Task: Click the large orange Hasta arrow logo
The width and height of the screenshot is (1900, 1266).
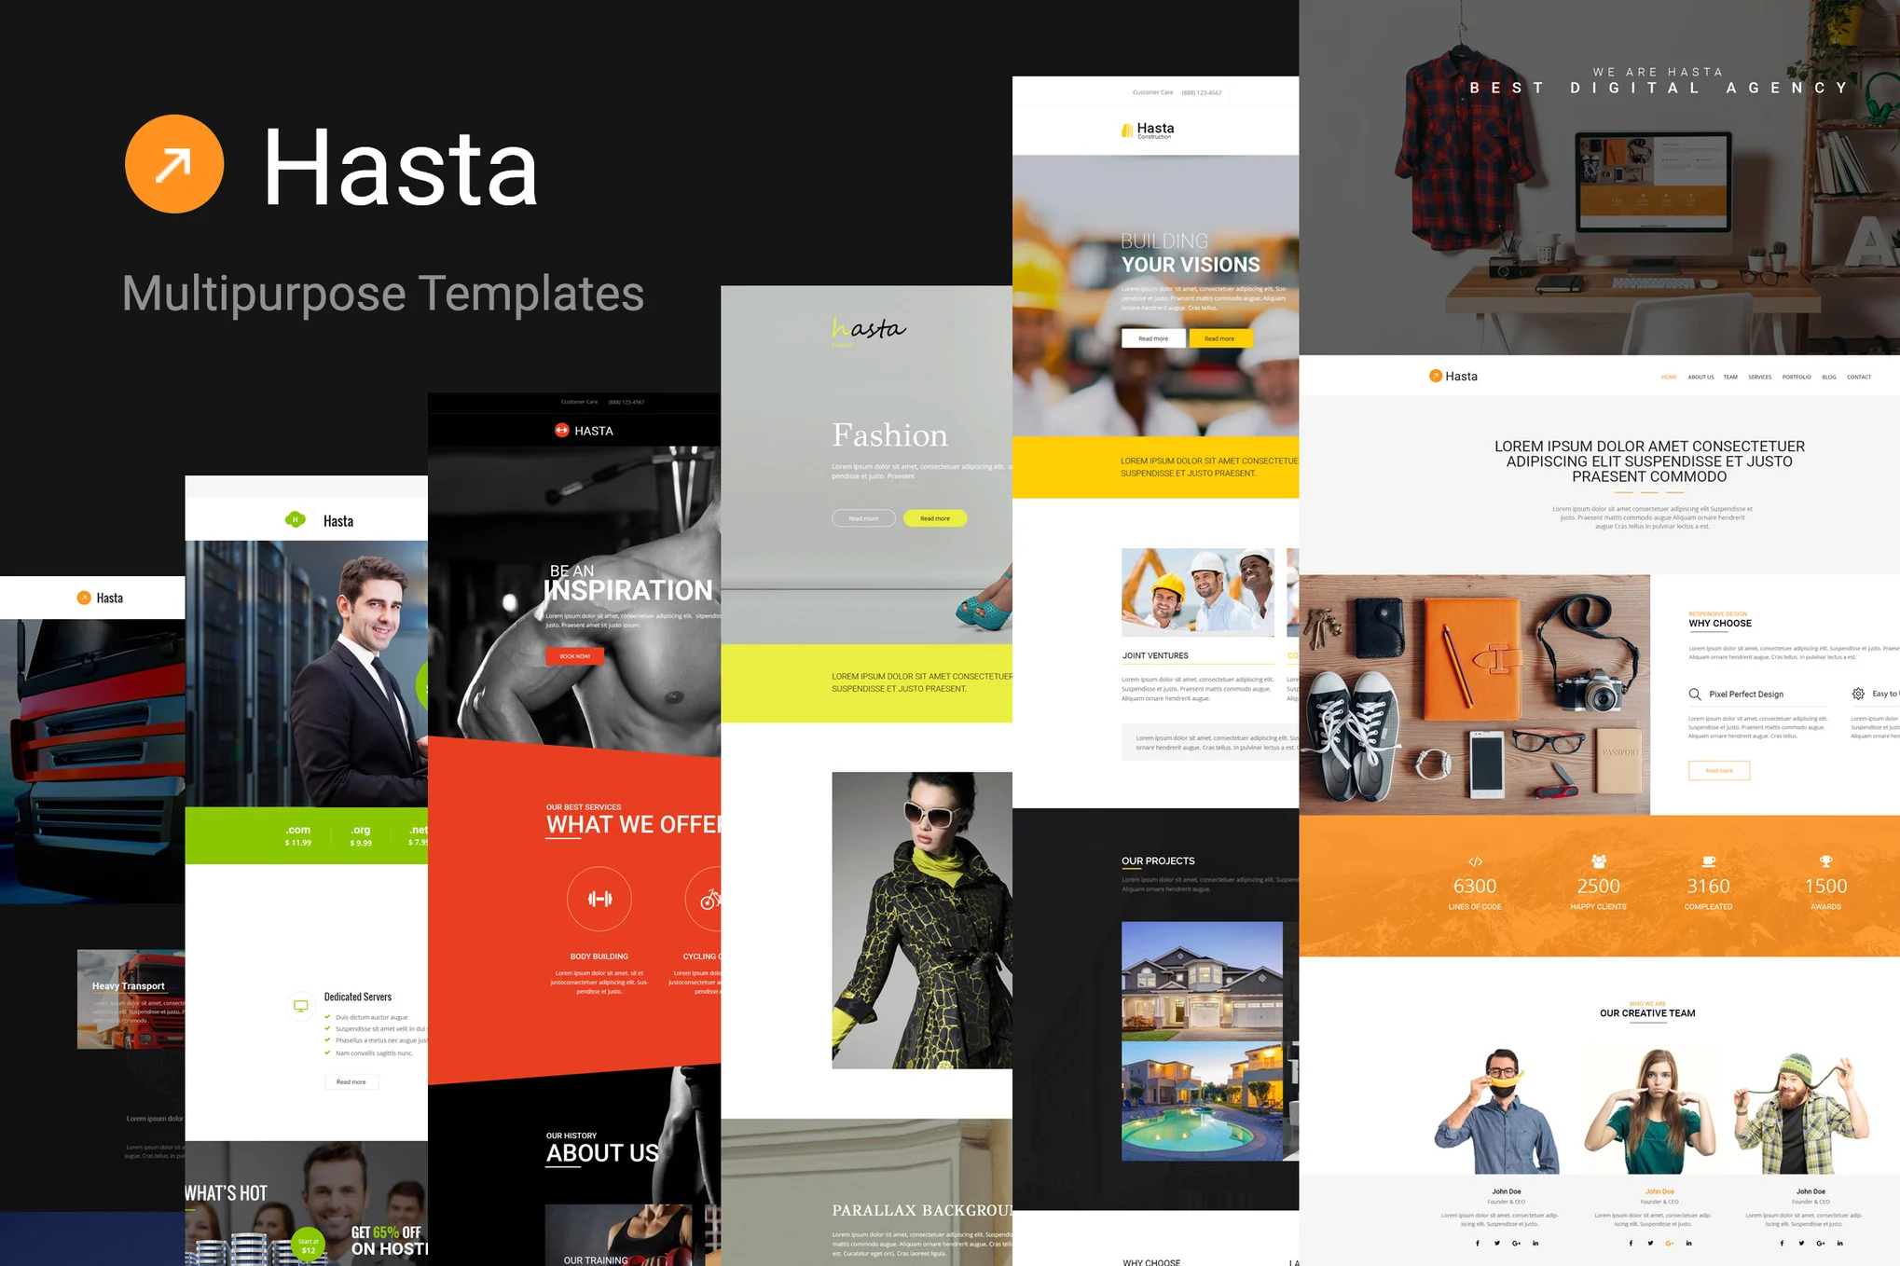Action: [174, 164]
